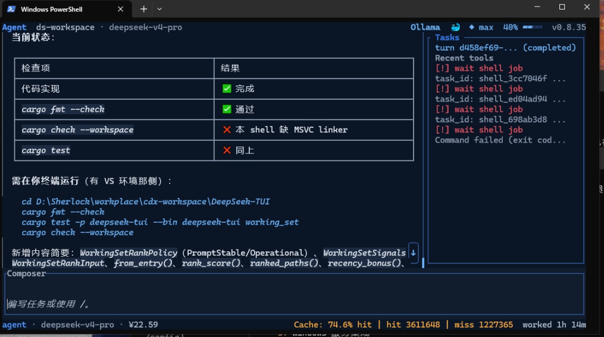Image resolution: width=604 pixels, height=337 pixels.
Task: Click wait shell job above shell_3cc7046f
Action: pyautogui.click(x=479, y=68)
